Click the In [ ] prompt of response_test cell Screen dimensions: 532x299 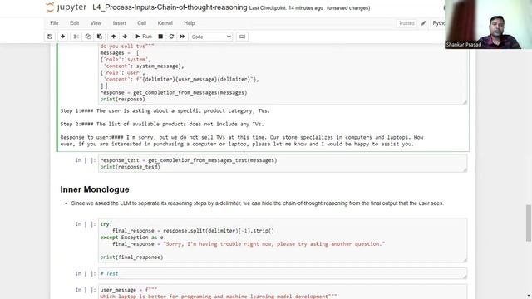pos(86,160)
